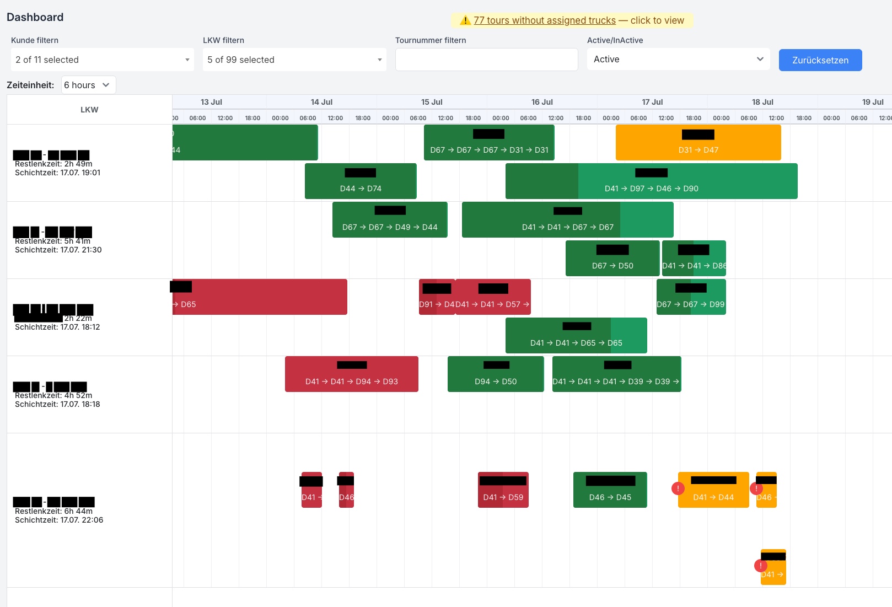
Task: Select the 17 Jul date header
Action: pos(653,102)
